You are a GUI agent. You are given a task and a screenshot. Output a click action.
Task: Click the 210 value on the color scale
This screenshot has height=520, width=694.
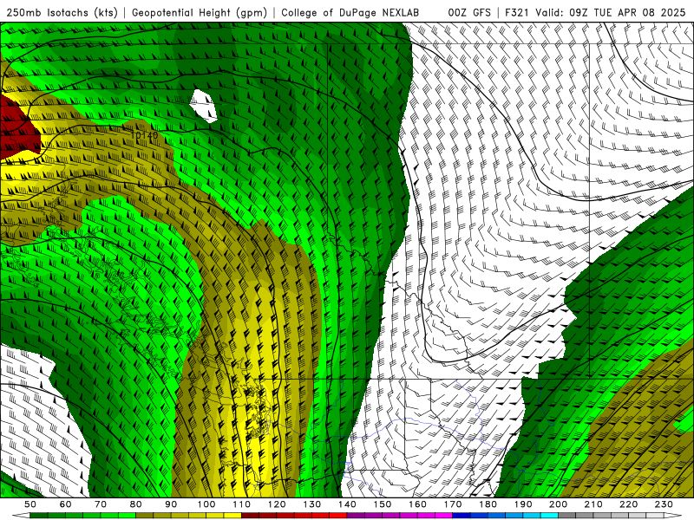click(593, 504)
